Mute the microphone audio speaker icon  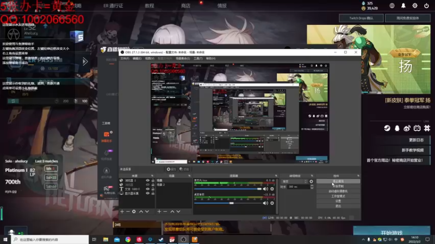[x=265, y=189]
